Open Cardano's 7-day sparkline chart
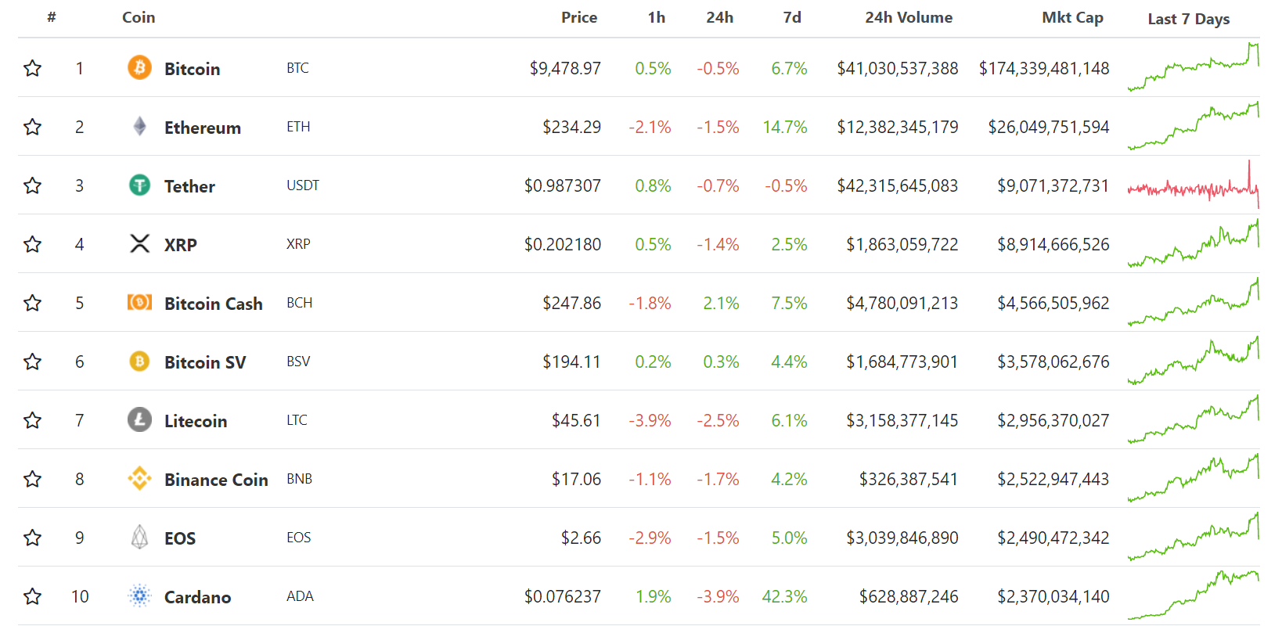Screen dimensions: 1282x626 tap(1194, 595)
